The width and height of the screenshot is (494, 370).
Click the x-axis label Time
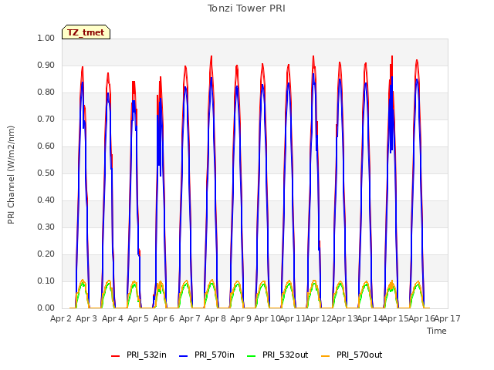[x=437, y=331]
